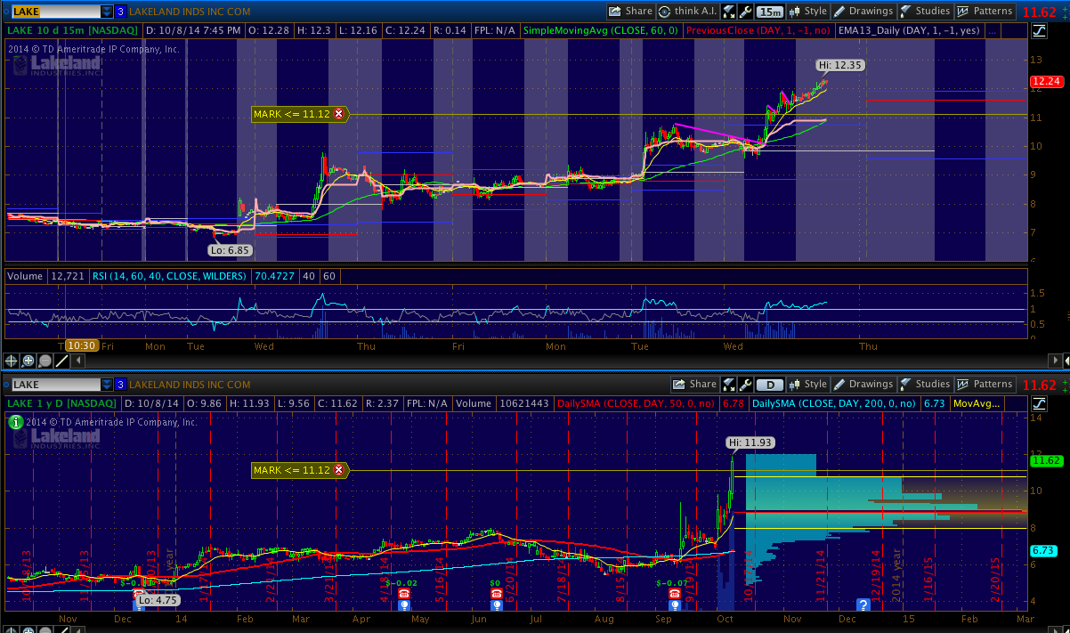Open the 15m timeframe selector

tap(771, 12)
